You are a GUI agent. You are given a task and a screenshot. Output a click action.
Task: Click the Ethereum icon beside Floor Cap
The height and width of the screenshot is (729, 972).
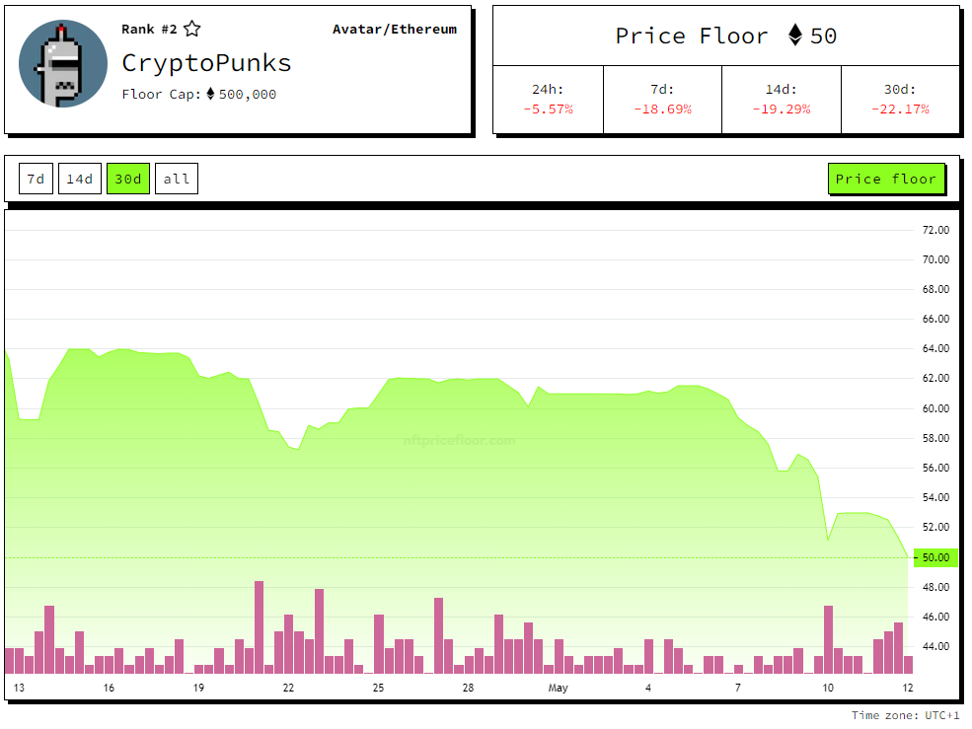click(210, 95)
